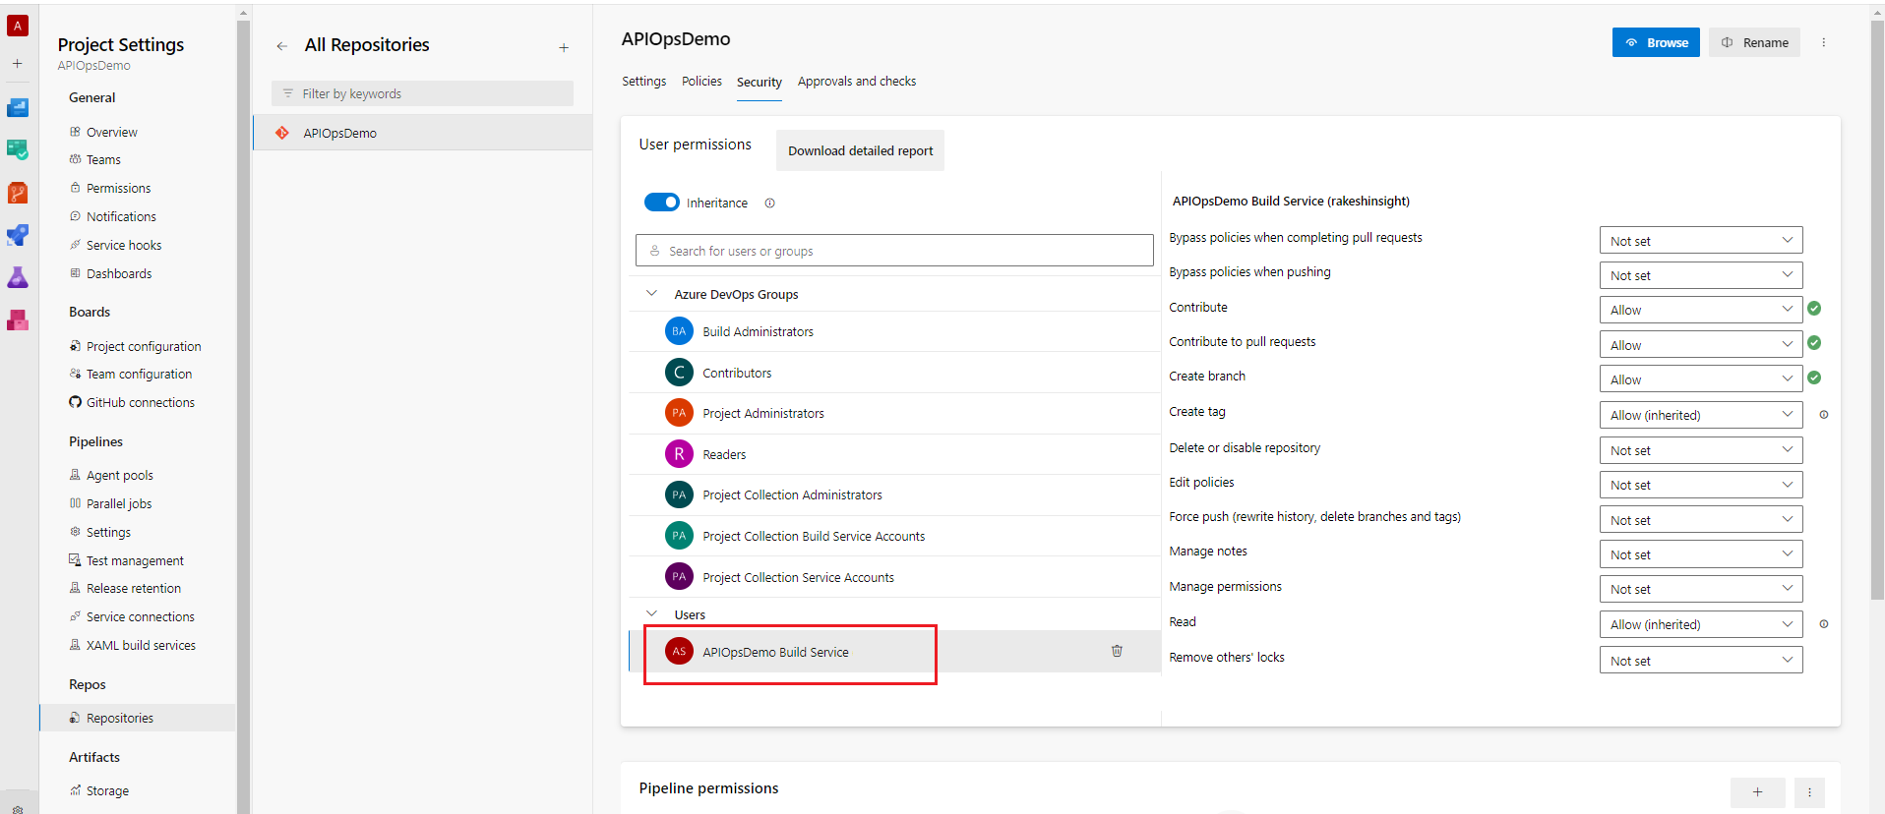Open Storage under Artifacts
The height and width of the screenshot is (814, 1885).
tap(107, 790)
